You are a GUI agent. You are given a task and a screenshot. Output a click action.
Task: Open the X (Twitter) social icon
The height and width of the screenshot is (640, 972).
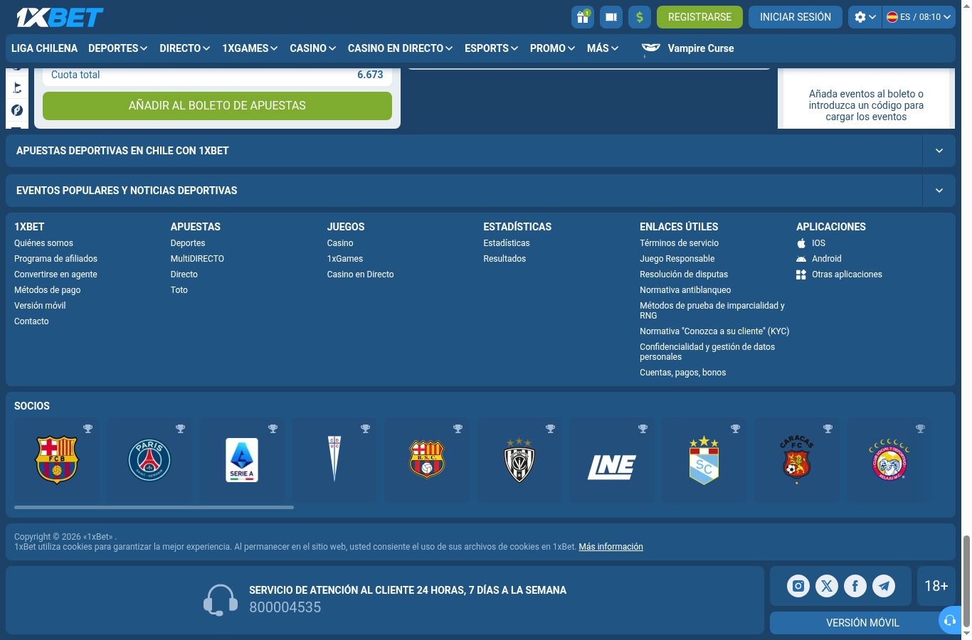(x=827, y=586)
